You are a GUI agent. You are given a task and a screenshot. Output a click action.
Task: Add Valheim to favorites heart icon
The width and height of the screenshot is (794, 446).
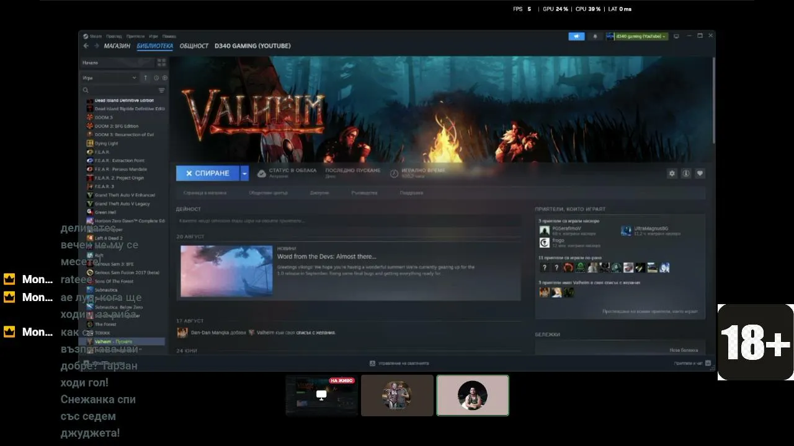(x=700, y=173)
